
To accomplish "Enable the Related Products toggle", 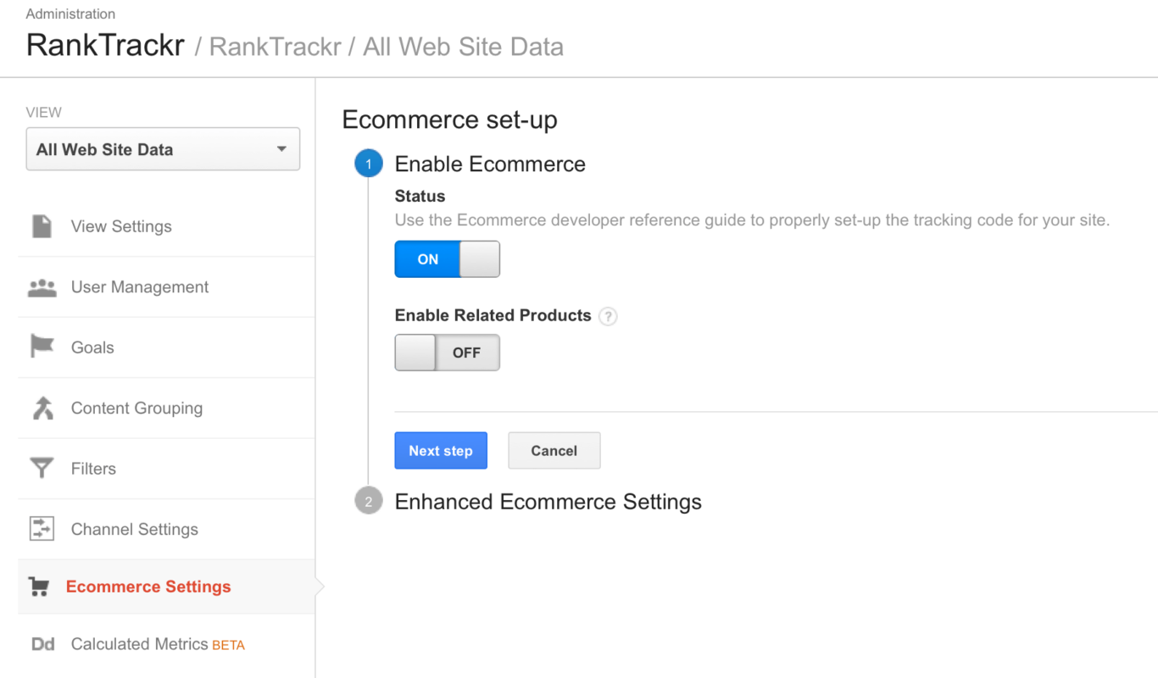I will click(448, 353).
